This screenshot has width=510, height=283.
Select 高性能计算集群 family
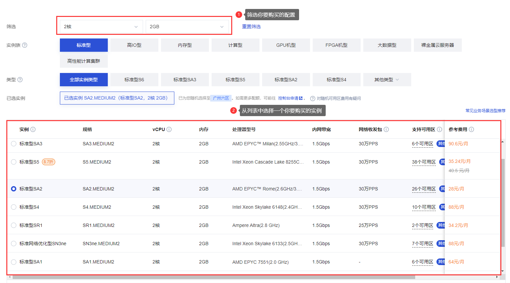[84, 61]
